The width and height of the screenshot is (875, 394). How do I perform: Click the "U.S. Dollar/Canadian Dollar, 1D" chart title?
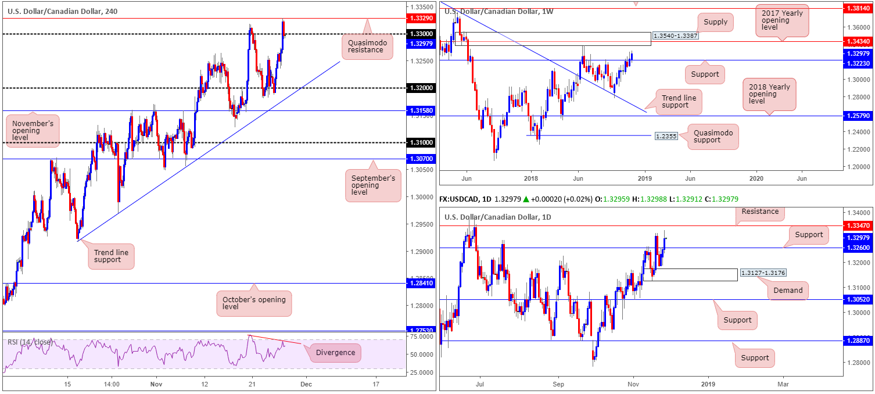point(497,217)
